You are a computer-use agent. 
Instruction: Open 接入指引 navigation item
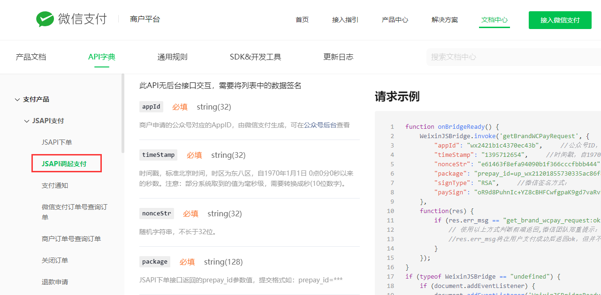point(345,20)
